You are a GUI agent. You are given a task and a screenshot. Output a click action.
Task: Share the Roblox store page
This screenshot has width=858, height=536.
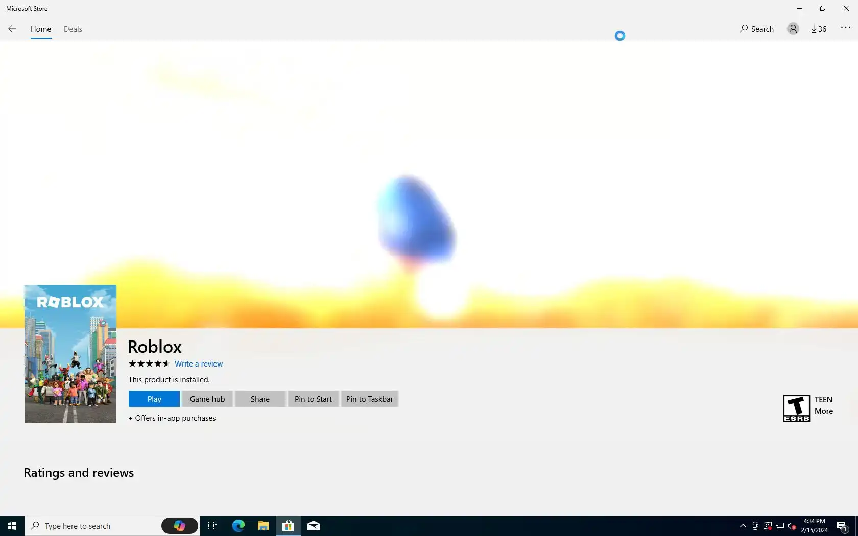click(x=260, y=399)
